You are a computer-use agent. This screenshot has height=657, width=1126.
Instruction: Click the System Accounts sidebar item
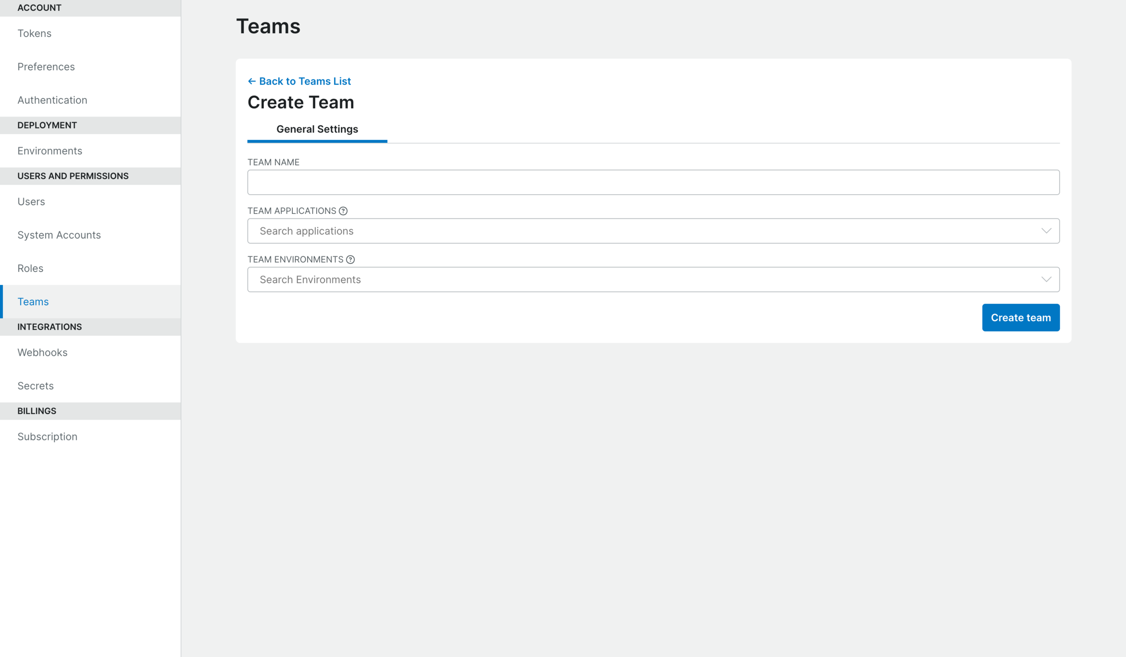(59, 234)
